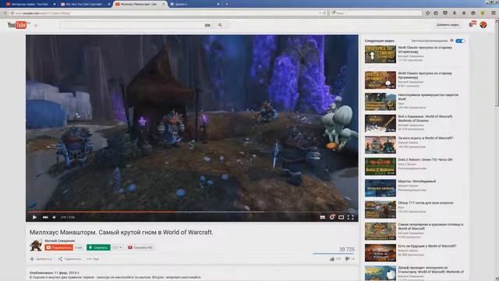Open the channel avatar under the video title
This screenshot has width=499, height=281.
(x=36, y=246)
